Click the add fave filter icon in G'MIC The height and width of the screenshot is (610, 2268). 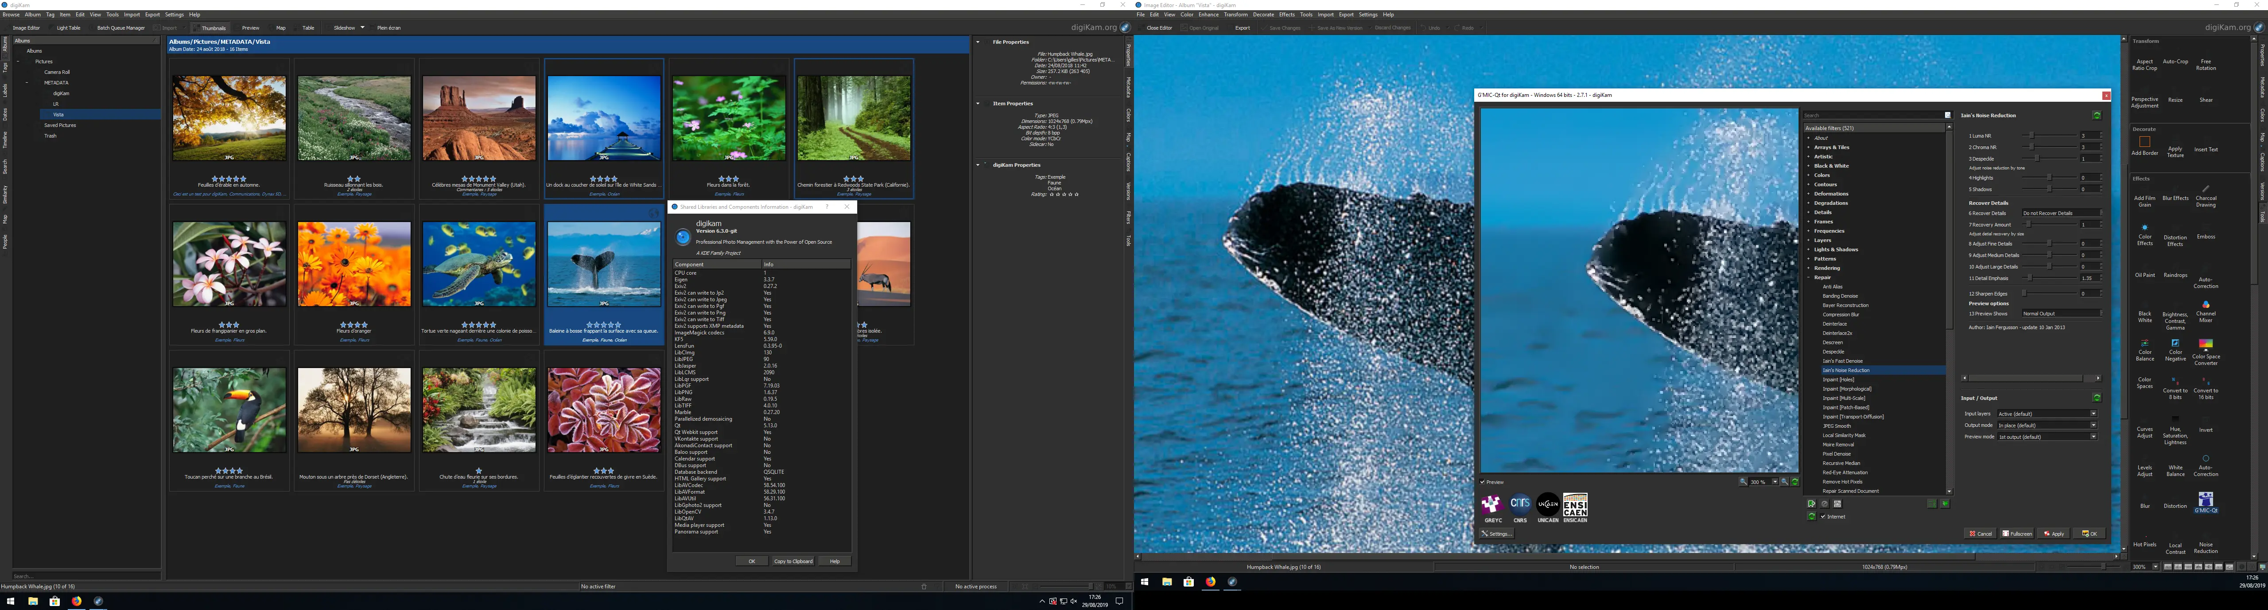[x=1811, y=504]
